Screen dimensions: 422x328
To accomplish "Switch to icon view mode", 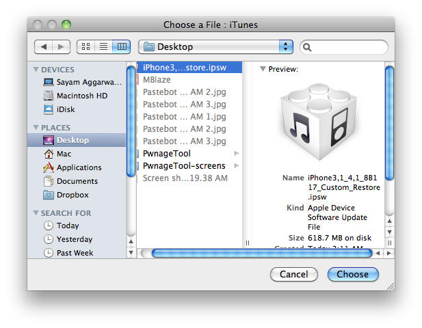I will pyautogui.click(x=86, y=47).
